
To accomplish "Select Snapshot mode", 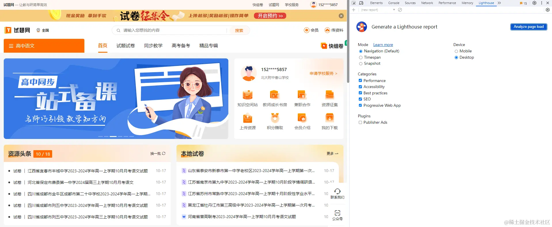I will pyautogui.click(x=361, y=64).
